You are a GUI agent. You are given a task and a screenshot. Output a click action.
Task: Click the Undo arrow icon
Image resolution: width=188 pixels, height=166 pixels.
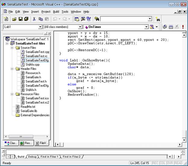(x=55, y=19)
